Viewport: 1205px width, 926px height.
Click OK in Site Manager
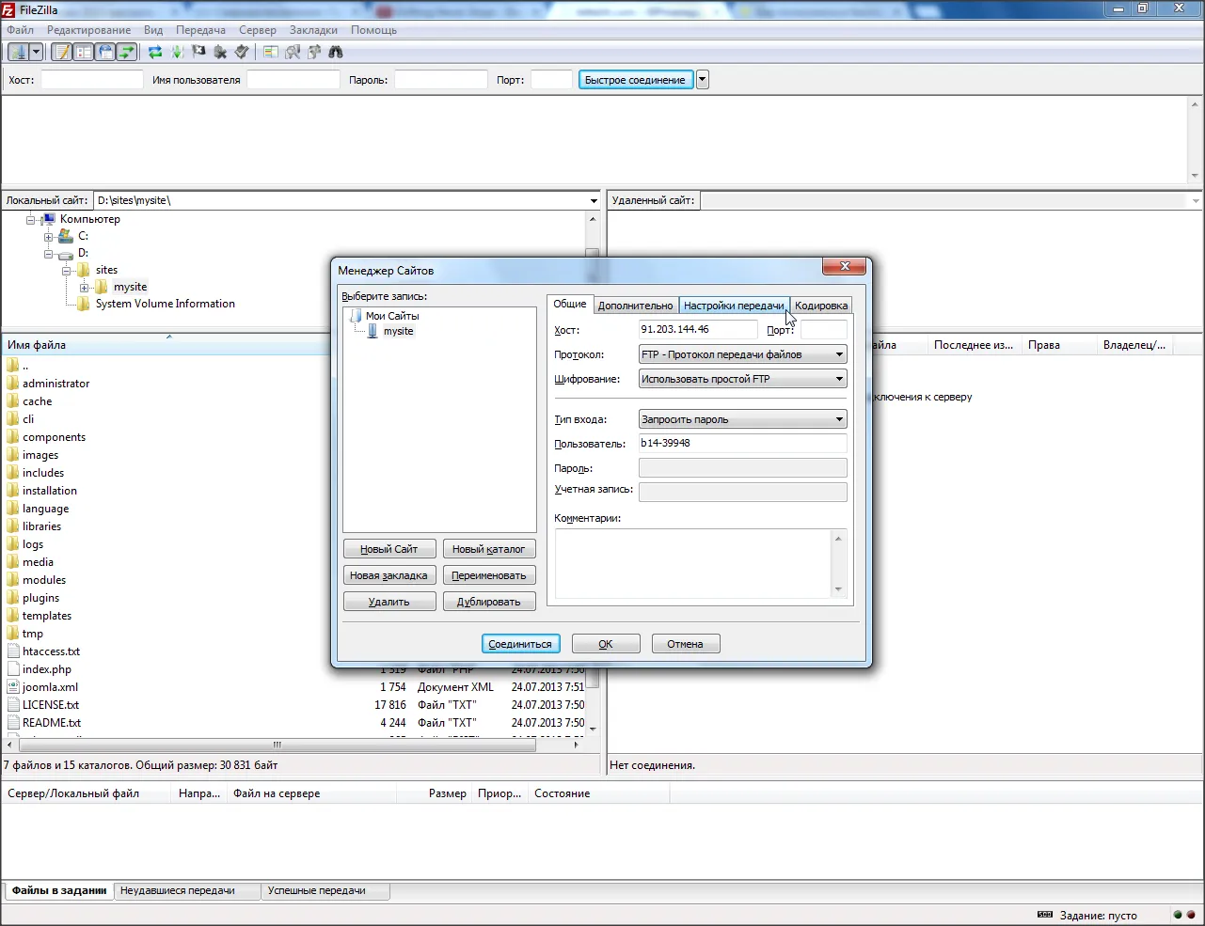click(x=606, y=644)
